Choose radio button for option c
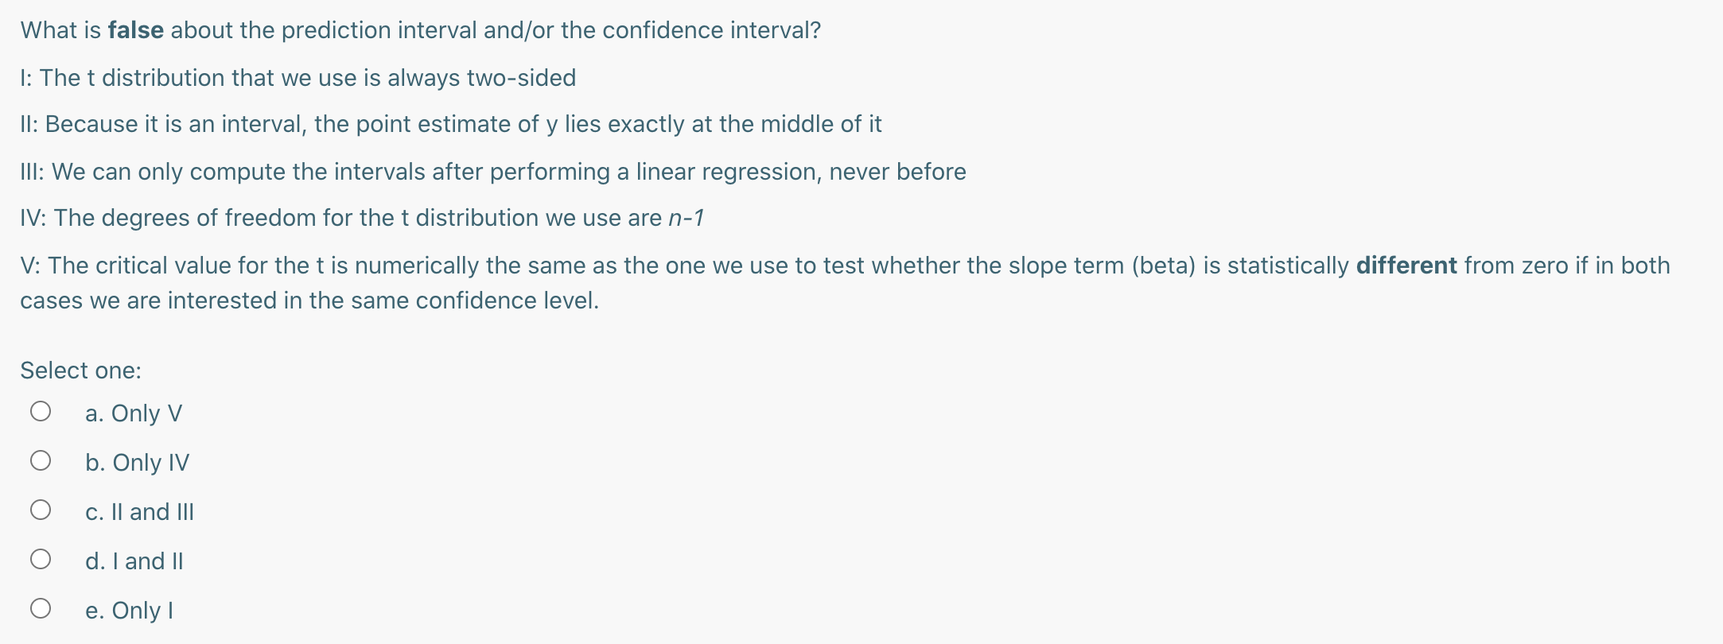Image resolution: width=1723 pixels, height=644 pixels. pos(41,510)
